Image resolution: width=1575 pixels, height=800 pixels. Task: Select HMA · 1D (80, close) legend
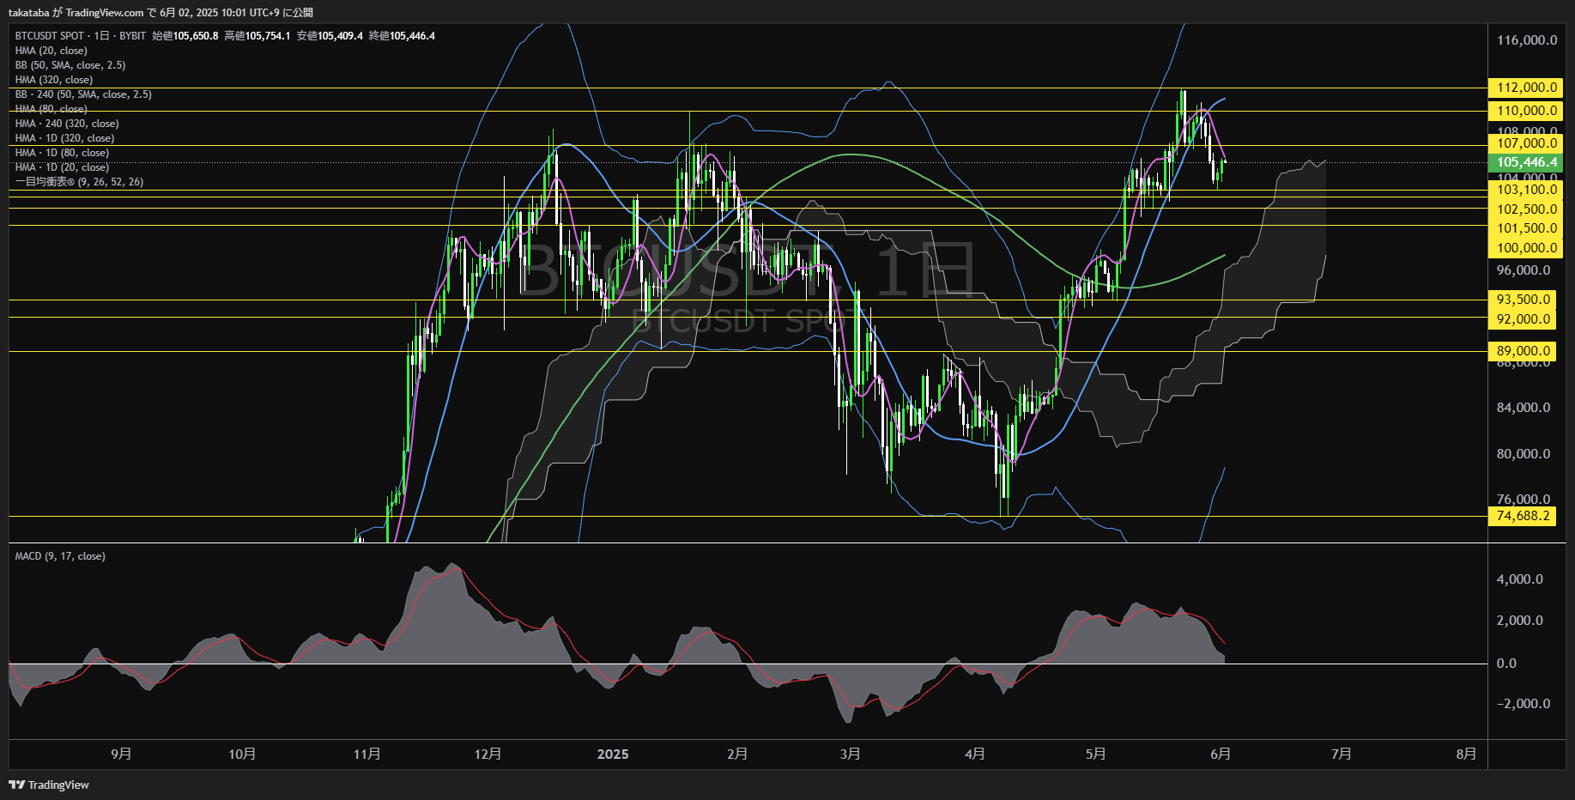tap(62, 153)
